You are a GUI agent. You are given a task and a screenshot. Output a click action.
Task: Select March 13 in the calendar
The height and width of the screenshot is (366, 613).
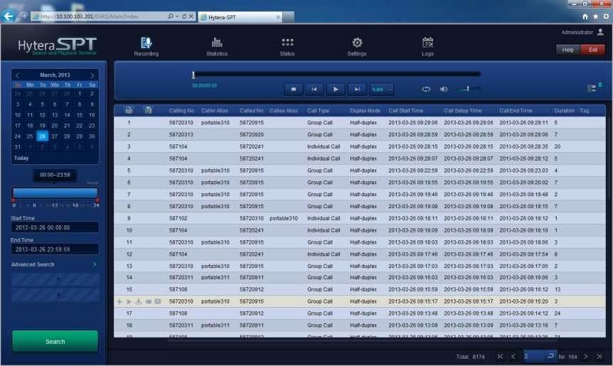55,115
